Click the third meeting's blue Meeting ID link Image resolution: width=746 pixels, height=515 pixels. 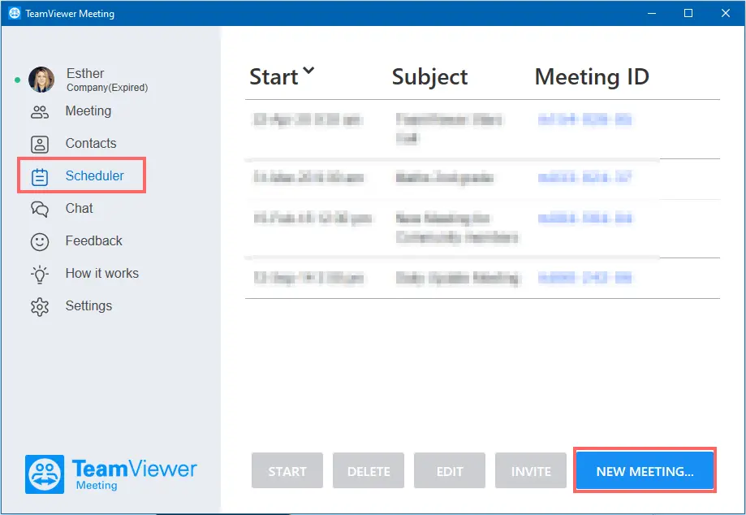point(584,219)
